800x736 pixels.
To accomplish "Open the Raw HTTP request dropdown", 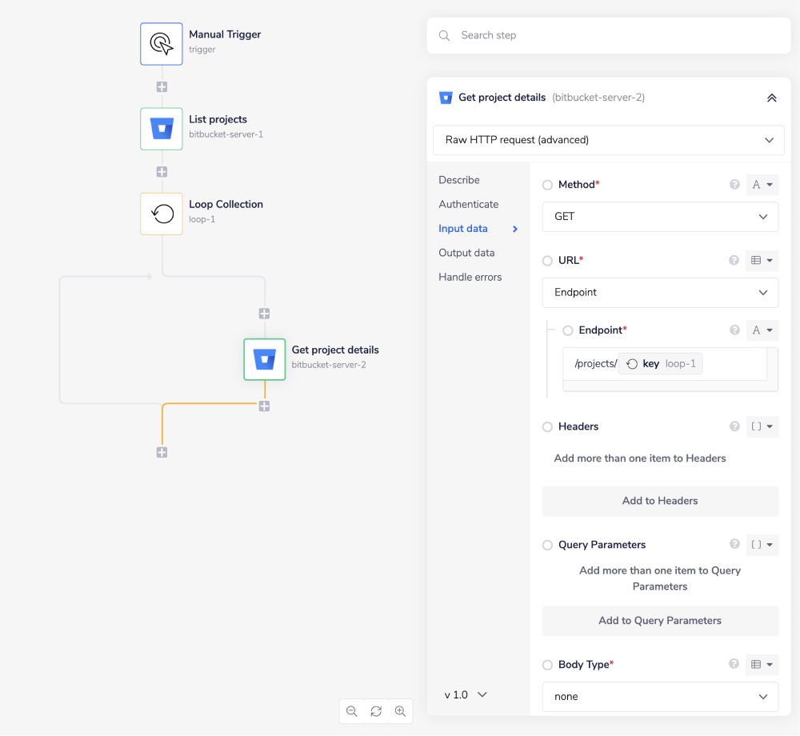I will point(608,139).
